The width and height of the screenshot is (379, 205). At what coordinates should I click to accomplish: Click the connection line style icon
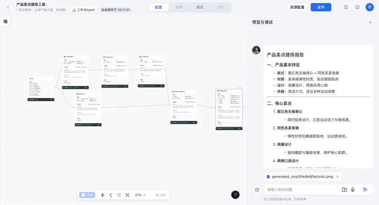pyautogui.click(x=111, y=195)
